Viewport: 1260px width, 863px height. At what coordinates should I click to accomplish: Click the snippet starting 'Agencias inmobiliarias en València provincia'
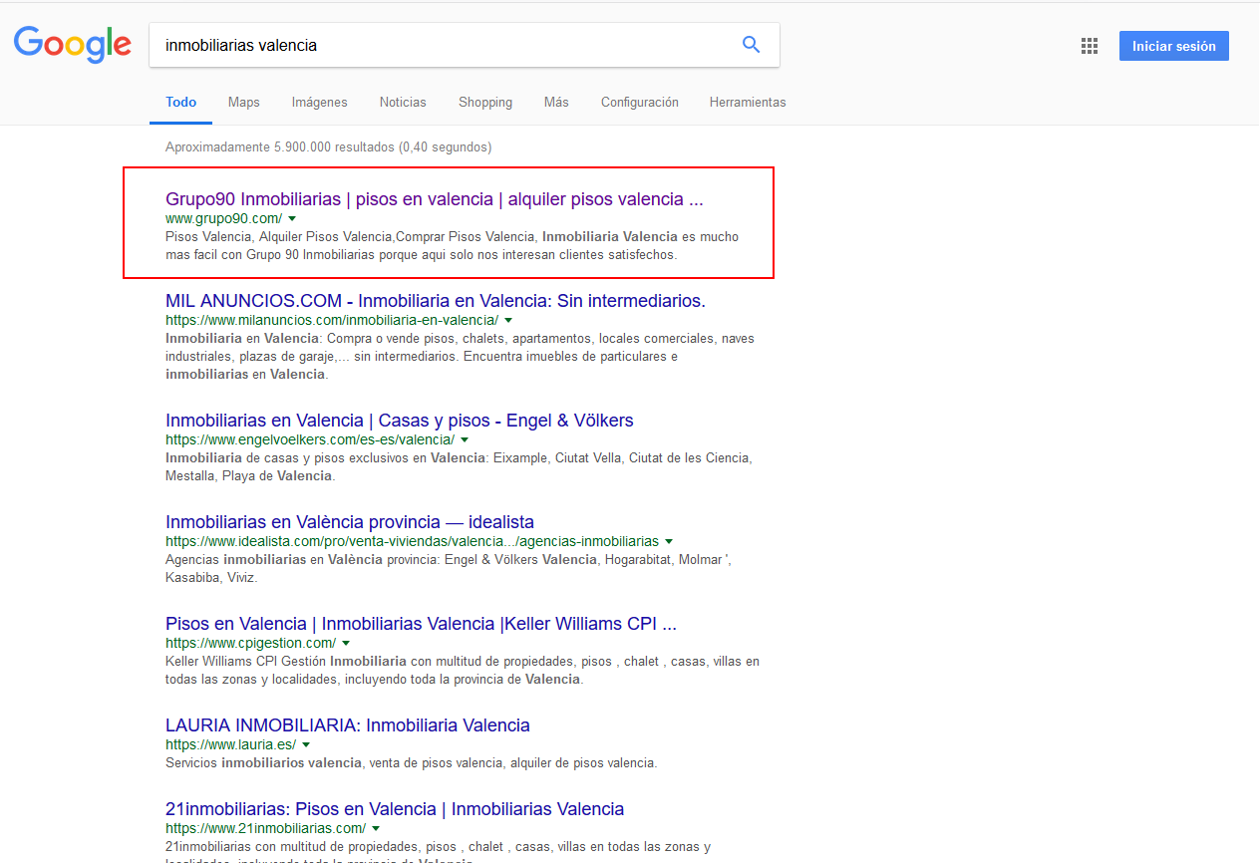click(449, 569)
